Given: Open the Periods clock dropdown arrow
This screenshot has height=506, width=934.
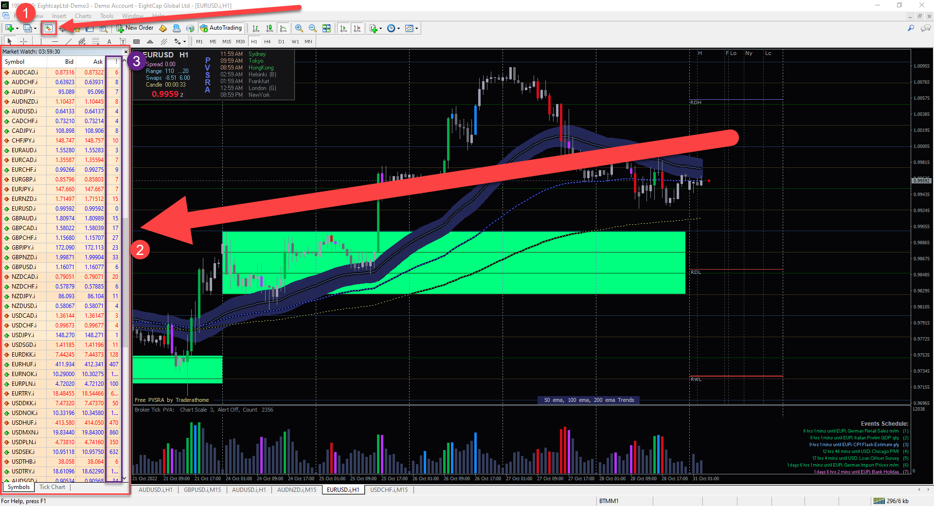Looking at the screenshot, I should (x=399, y=28).
